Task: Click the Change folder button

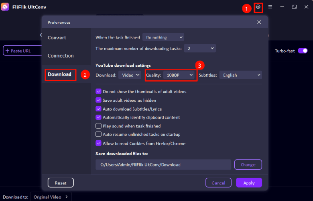Action: pos(248,164)
